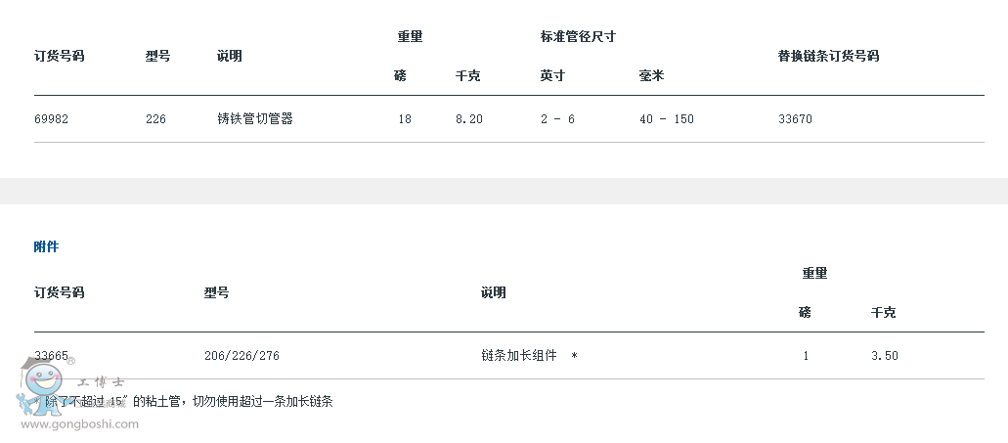The width and height of the screenshot is (1008, 443).
Task: Click the 3.50 kilogram accessory weight
Action: click(885, 356)
